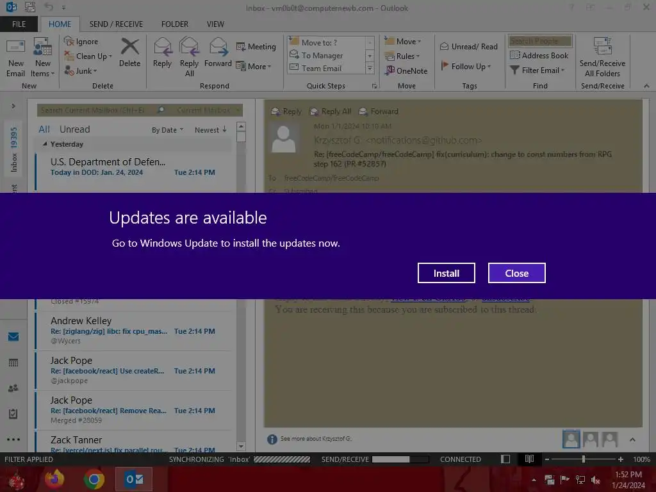656x492 pixels.
Task: Open the Rules dropdown
Action: click(x=402, y=56)
